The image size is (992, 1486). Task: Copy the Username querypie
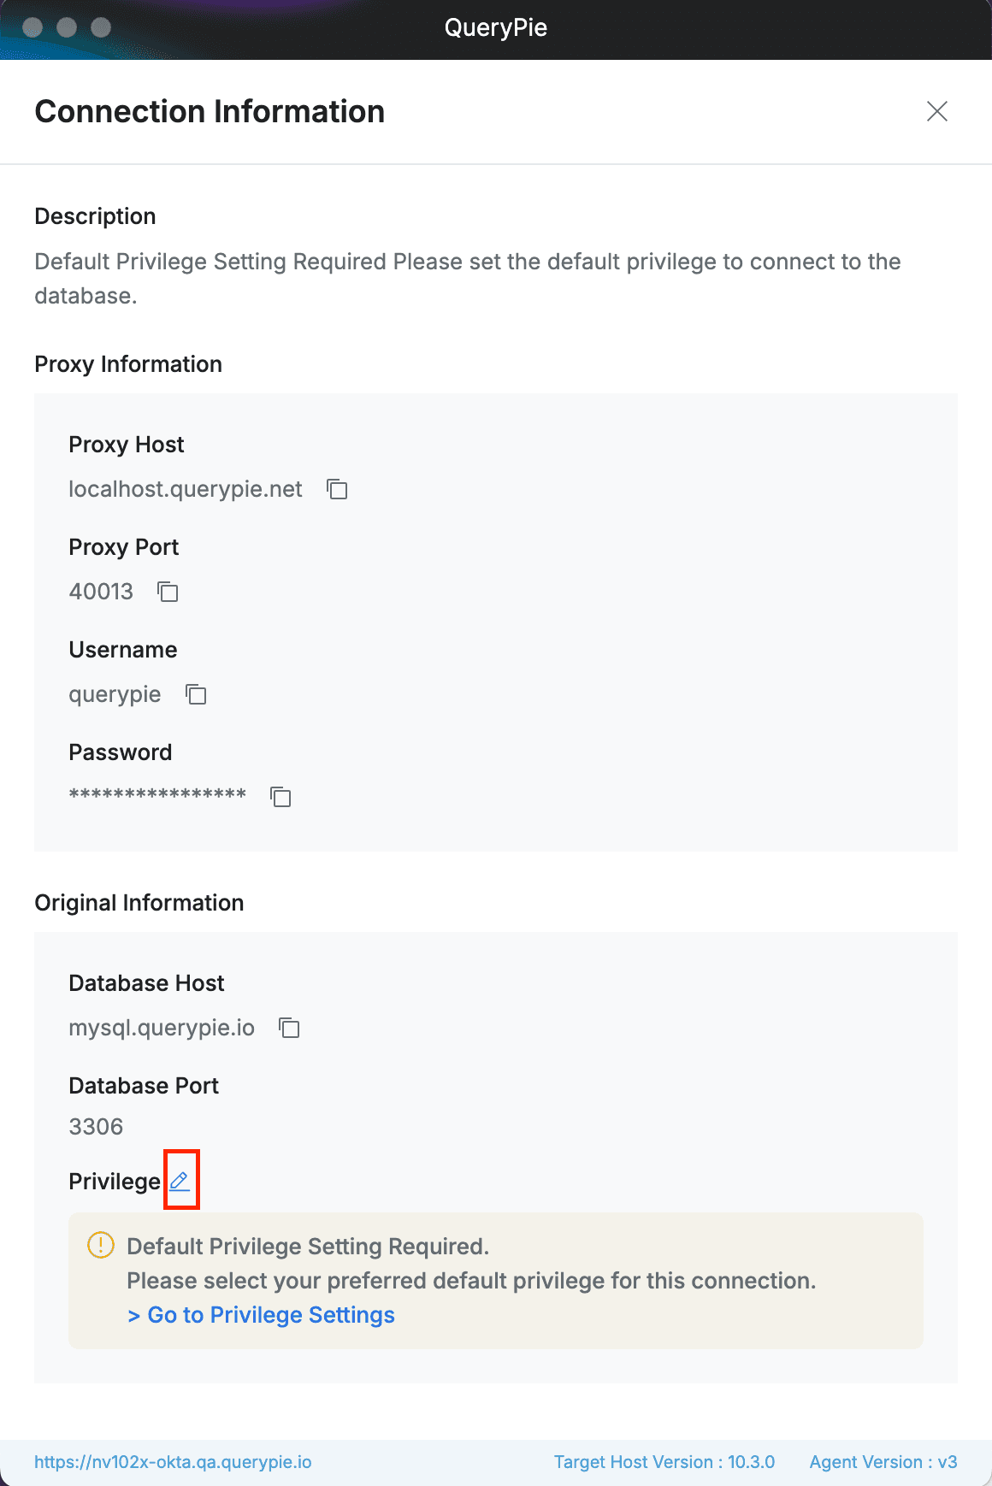(196, 694)
